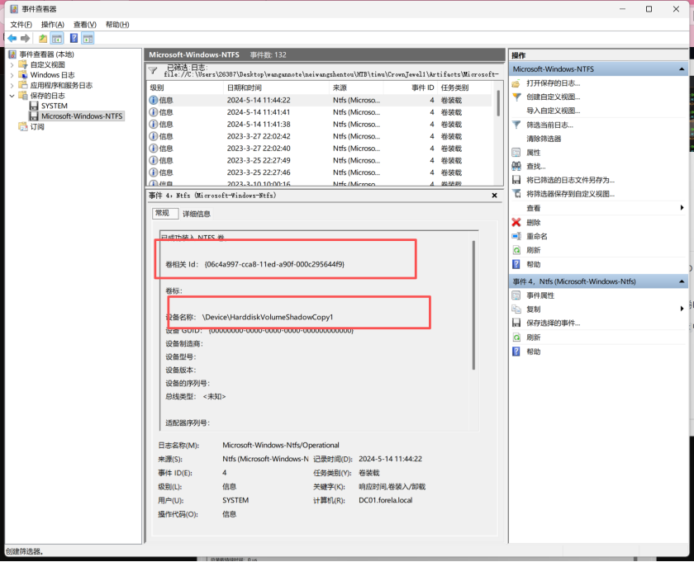Click 保存选择的事件 disk icon
This screenshot has width=694, height=562.
point(516,323)
